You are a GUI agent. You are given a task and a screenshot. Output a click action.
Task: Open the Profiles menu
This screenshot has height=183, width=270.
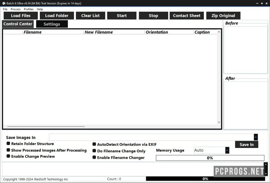[29, 9]
